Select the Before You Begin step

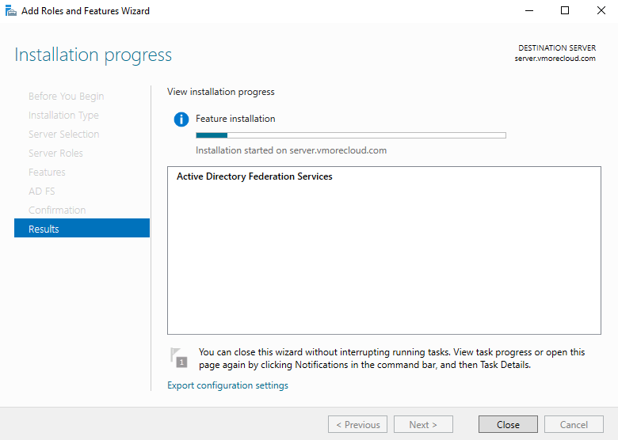pos(67,97)
